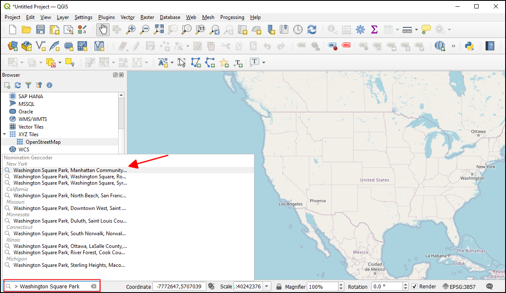
Task: Toggle the scale lock padlock icon
Action: (279, 287)
